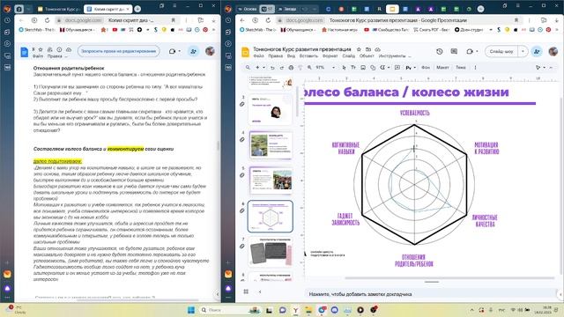Click the left browser address bar

point(117,20)
